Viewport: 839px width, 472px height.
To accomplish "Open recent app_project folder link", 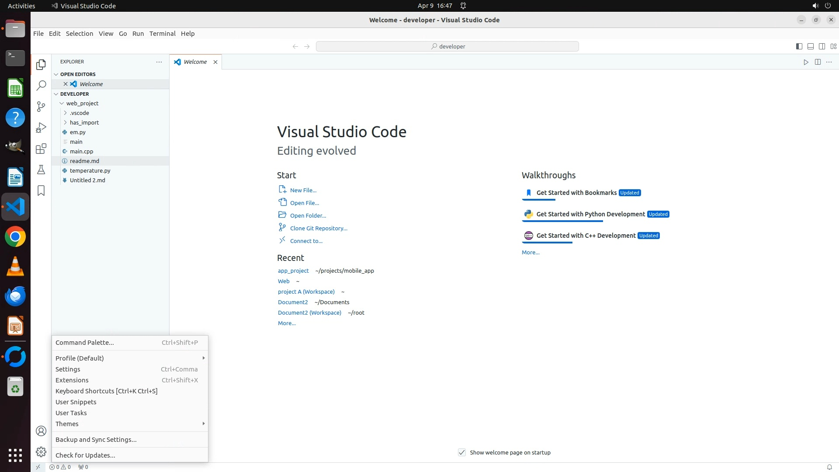I will point(293,271).
